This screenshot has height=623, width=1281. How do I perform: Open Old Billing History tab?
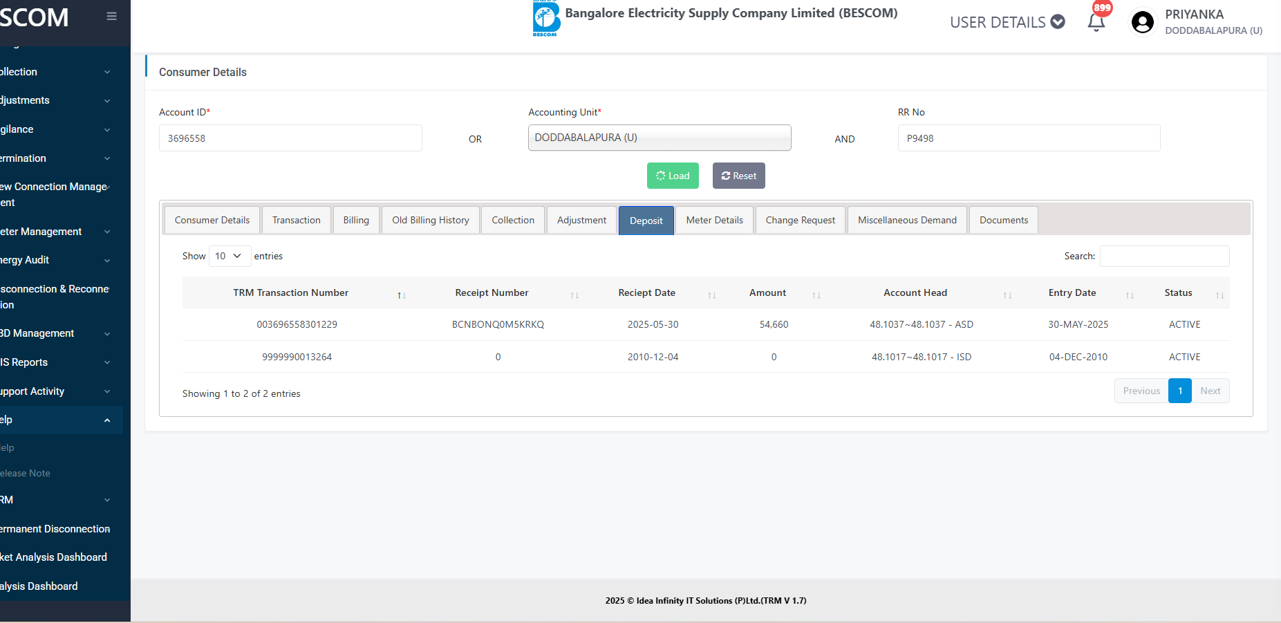(x=431, y=220)
